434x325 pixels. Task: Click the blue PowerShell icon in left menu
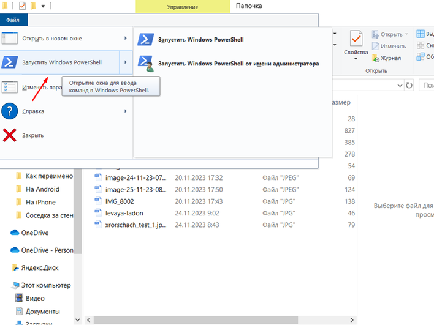pyautogui.click(x=10, y=62)
